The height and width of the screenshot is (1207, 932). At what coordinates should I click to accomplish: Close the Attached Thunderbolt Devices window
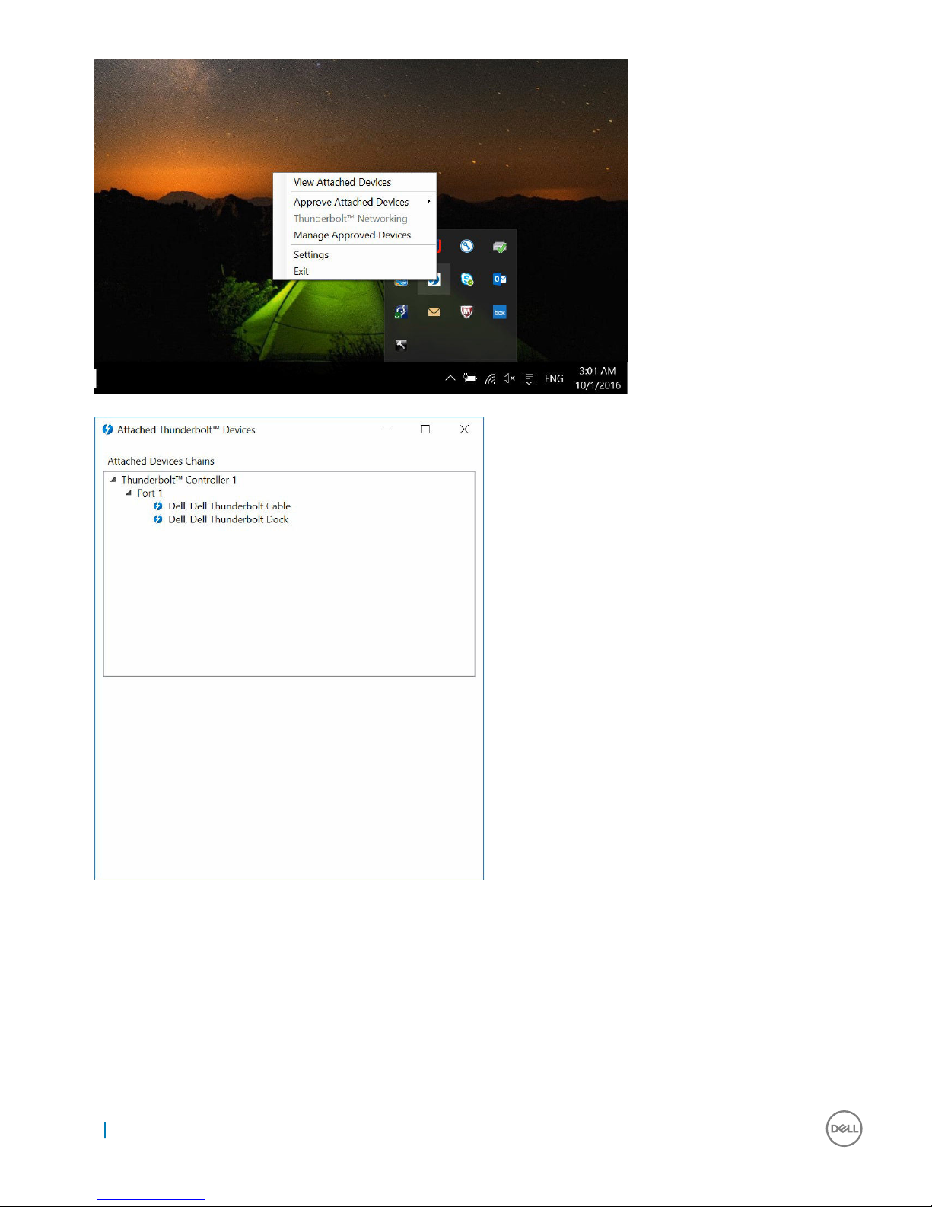(x=464, y=429)
